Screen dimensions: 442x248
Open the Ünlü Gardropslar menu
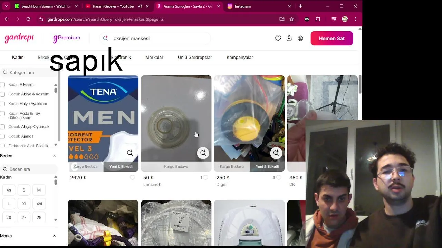[195, 58]
